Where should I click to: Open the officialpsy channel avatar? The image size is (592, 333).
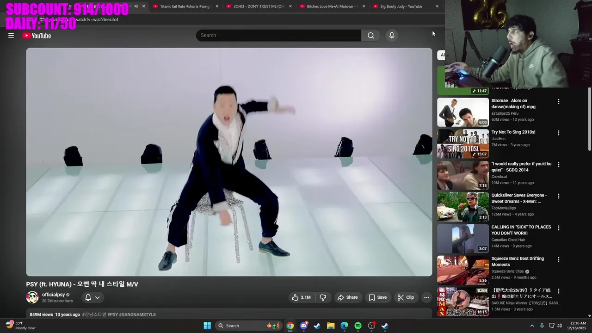coord(32,297)
